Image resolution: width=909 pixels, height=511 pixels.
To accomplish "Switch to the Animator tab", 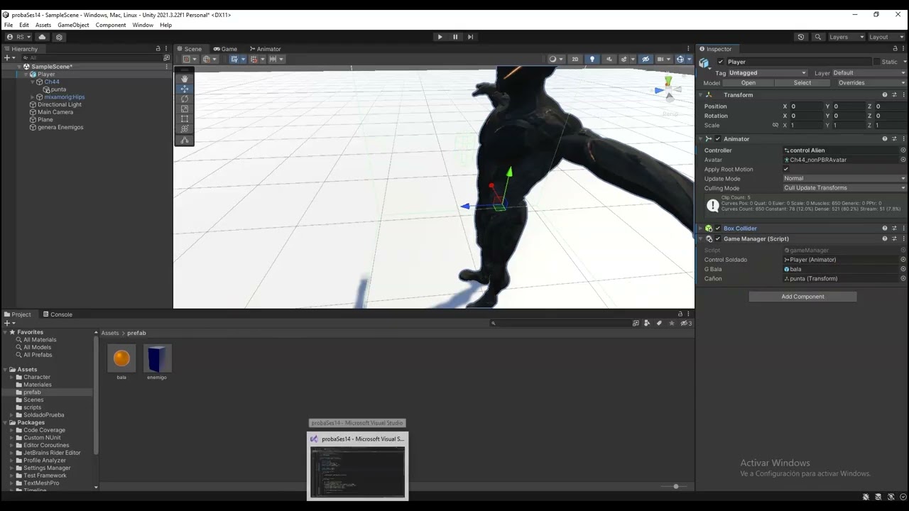I will [265, 49].
